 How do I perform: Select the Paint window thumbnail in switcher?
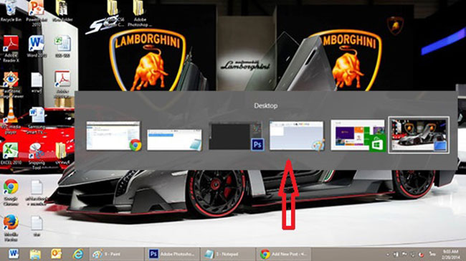pos(297,136)
